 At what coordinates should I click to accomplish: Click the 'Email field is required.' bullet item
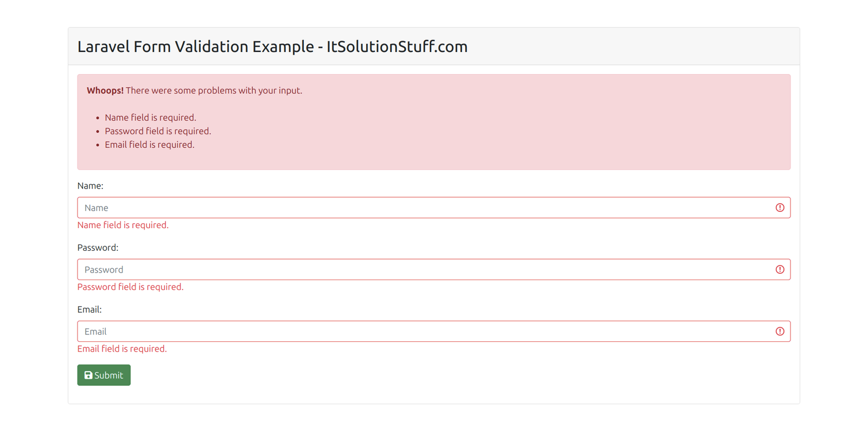[x=149, y=144]
